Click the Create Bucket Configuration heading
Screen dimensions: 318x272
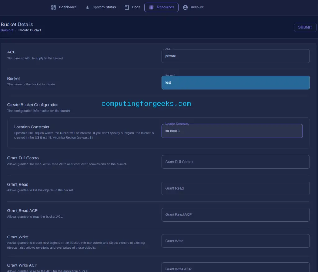point(33,105)
